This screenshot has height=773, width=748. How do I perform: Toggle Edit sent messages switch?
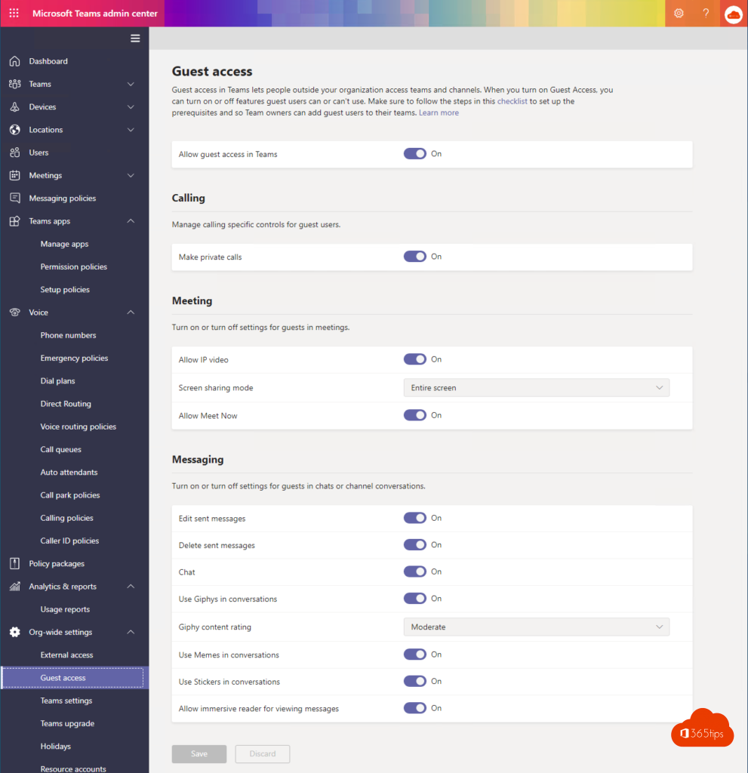click(414, 518)
